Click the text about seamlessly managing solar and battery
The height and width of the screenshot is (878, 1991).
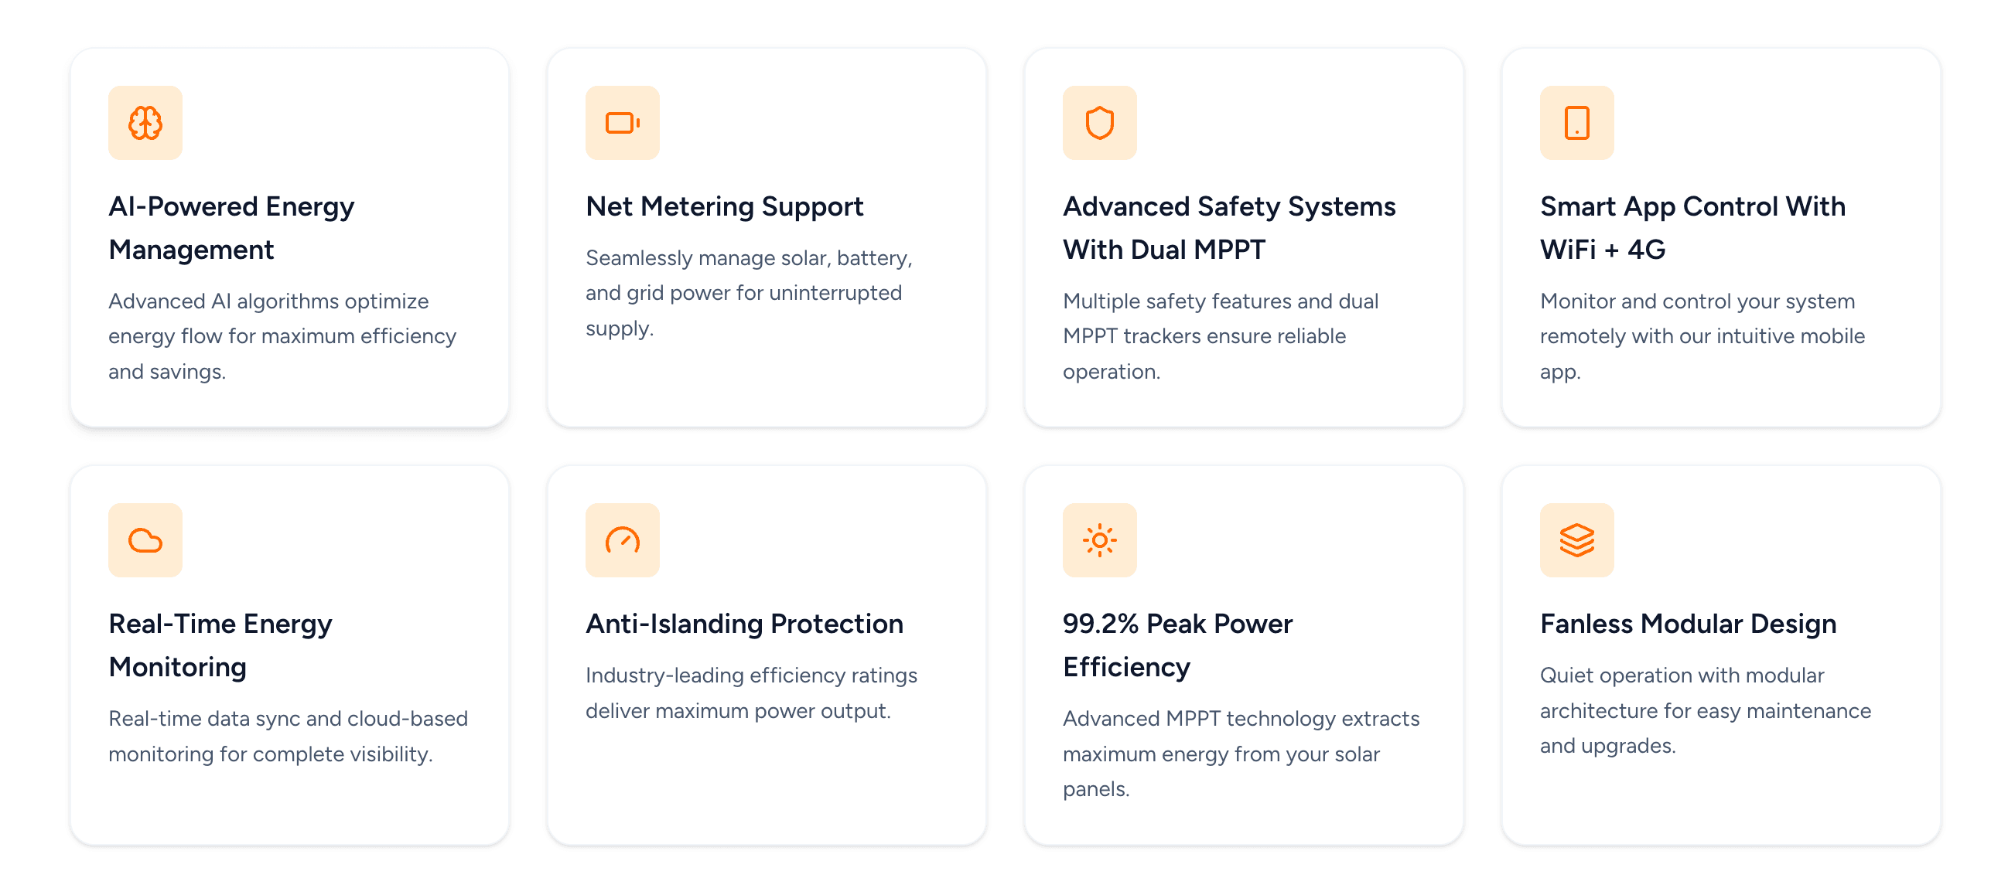click(x=749, y=293)
